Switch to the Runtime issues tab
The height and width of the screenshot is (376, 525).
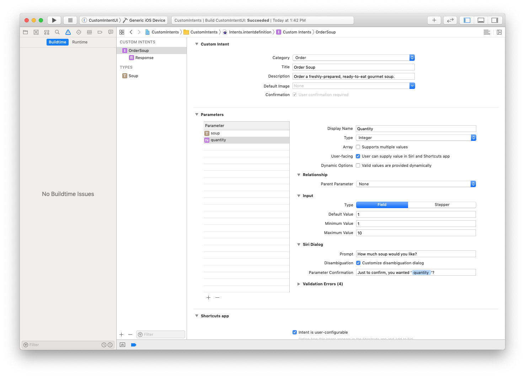80,42
